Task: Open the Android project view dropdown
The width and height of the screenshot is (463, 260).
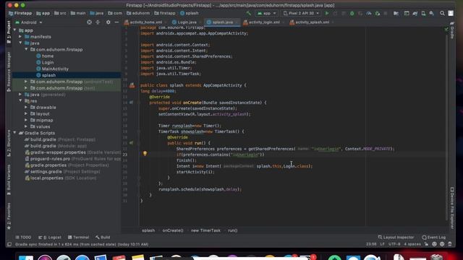Action: pyautogui.click(x=29, y=22)
